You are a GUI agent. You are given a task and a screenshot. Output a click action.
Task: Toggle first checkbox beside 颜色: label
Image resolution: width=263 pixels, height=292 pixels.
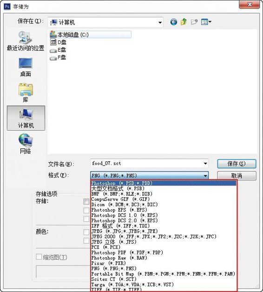(86, 232)
